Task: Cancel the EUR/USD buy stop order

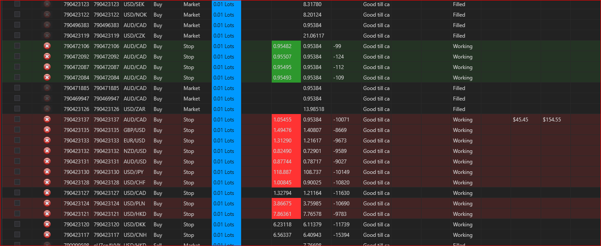Action: [47, 140]
